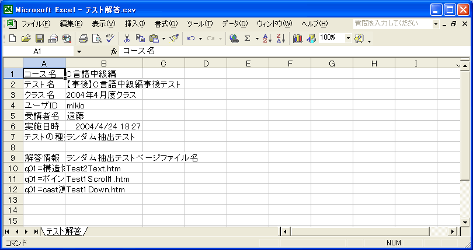Open the 書式(O) menu
This screenshot has height=250, width=473.
click(x=166, y=24)
